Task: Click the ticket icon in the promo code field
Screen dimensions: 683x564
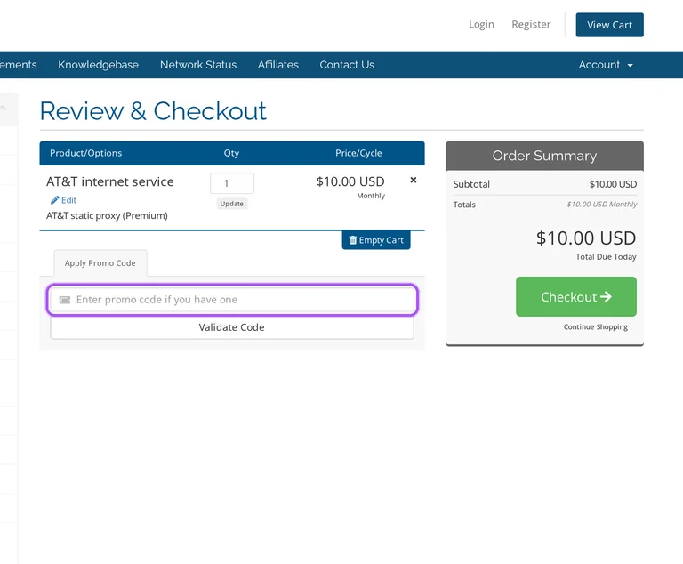Action: click(64, 300)
